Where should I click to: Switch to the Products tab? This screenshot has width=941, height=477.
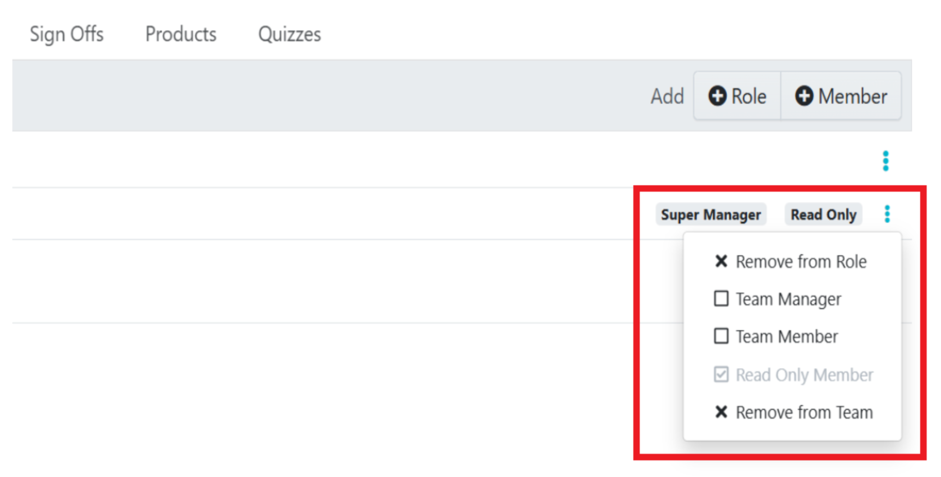point(181,34)
